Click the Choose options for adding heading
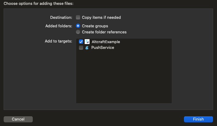217x126 pixels. pyautogui.click(x=39, y=3)
